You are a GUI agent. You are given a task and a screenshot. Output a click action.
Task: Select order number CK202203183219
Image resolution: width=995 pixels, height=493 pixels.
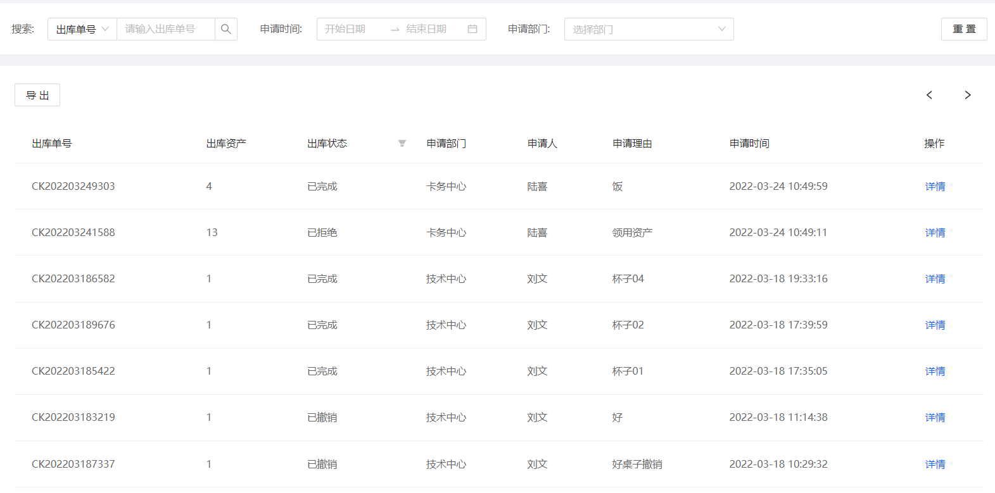(73, 417)
